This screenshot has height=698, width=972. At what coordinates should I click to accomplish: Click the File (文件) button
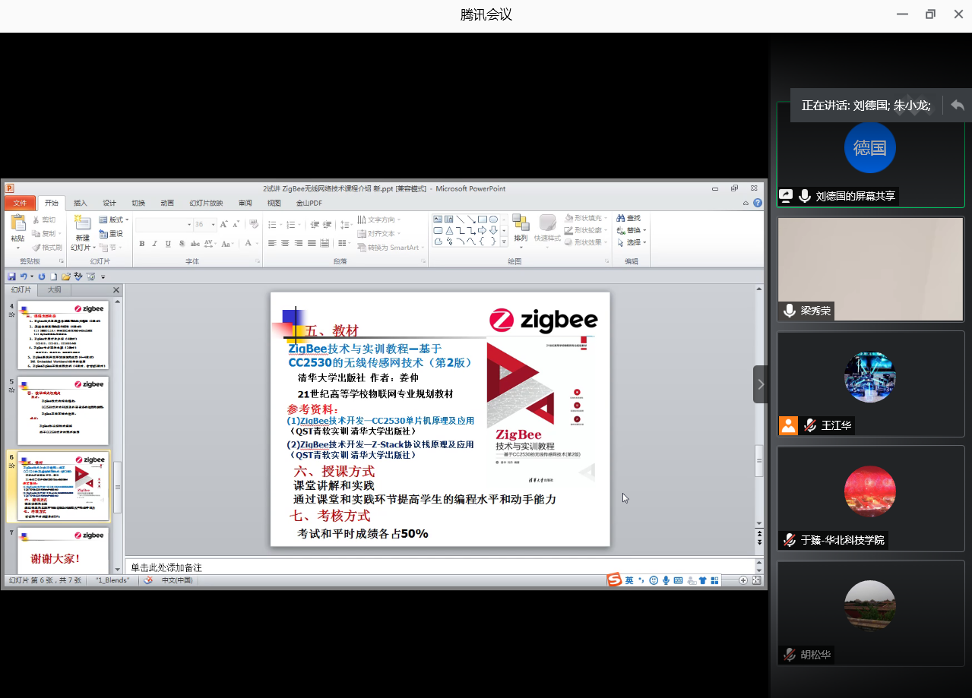[20, 204]
